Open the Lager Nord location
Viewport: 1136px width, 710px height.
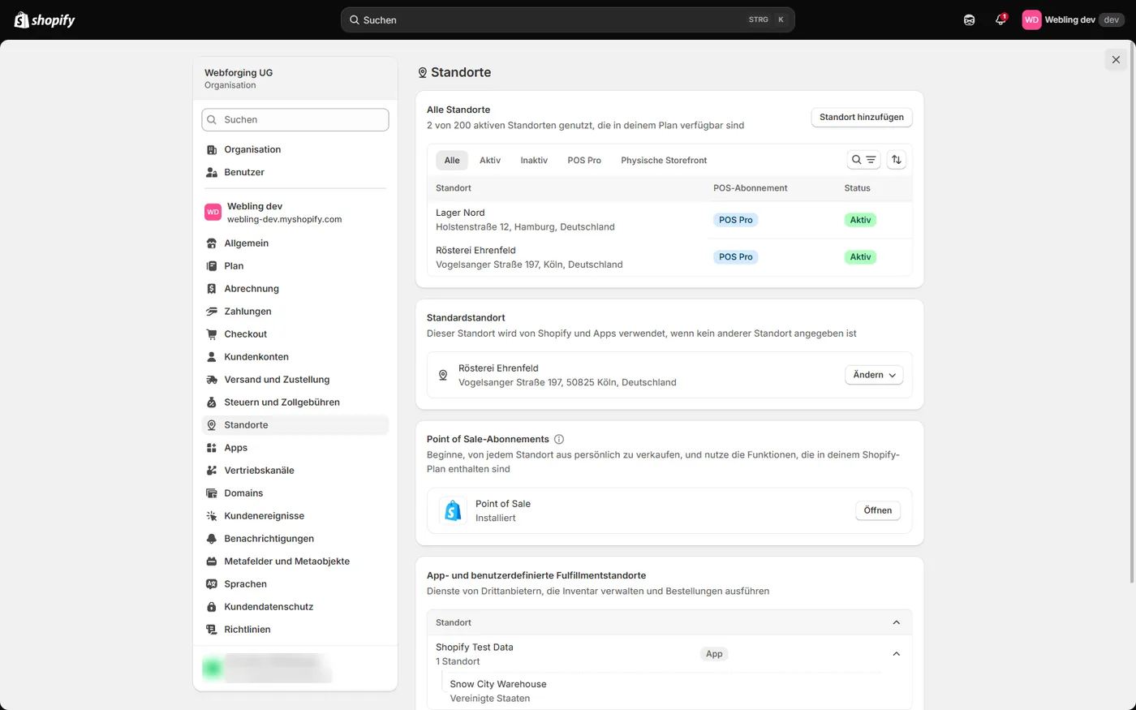(x=669, y=220)
